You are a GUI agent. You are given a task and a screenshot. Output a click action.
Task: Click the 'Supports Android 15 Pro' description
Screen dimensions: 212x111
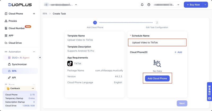[81, 51]
